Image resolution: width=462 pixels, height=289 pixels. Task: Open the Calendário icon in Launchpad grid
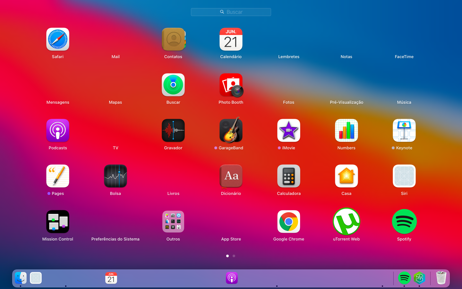(231, 39)
